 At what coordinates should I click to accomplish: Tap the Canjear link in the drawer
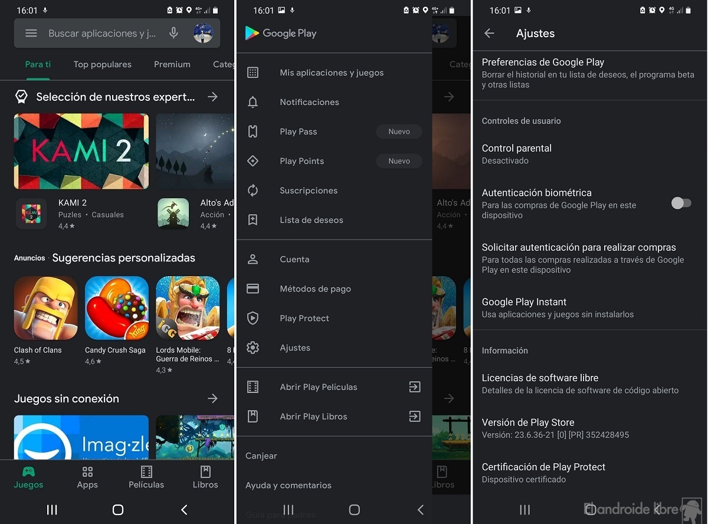coord(261,456)
